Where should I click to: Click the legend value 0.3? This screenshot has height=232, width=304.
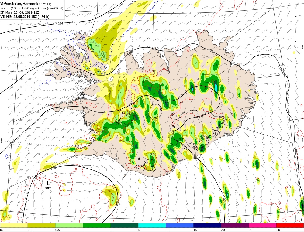30,230
